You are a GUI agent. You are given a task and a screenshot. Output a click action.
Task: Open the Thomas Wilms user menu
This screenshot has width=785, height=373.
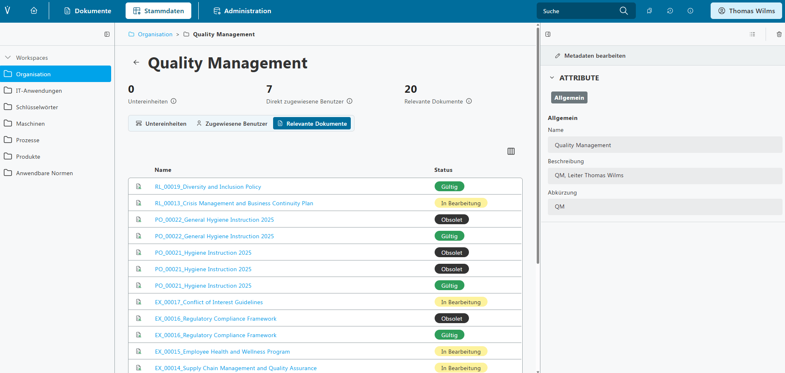click(746, 11)
